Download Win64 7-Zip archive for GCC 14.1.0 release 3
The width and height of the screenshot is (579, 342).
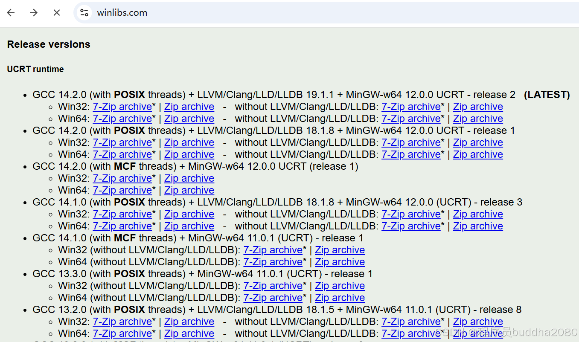click(122, 226)
